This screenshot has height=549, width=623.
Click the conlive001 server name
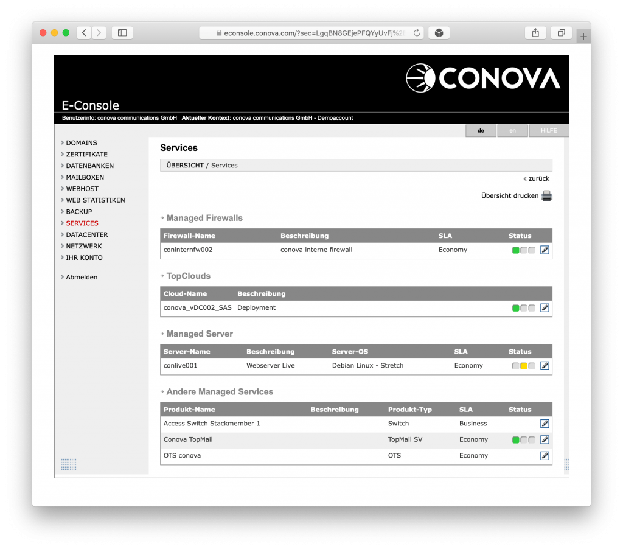tap(180, 366)
